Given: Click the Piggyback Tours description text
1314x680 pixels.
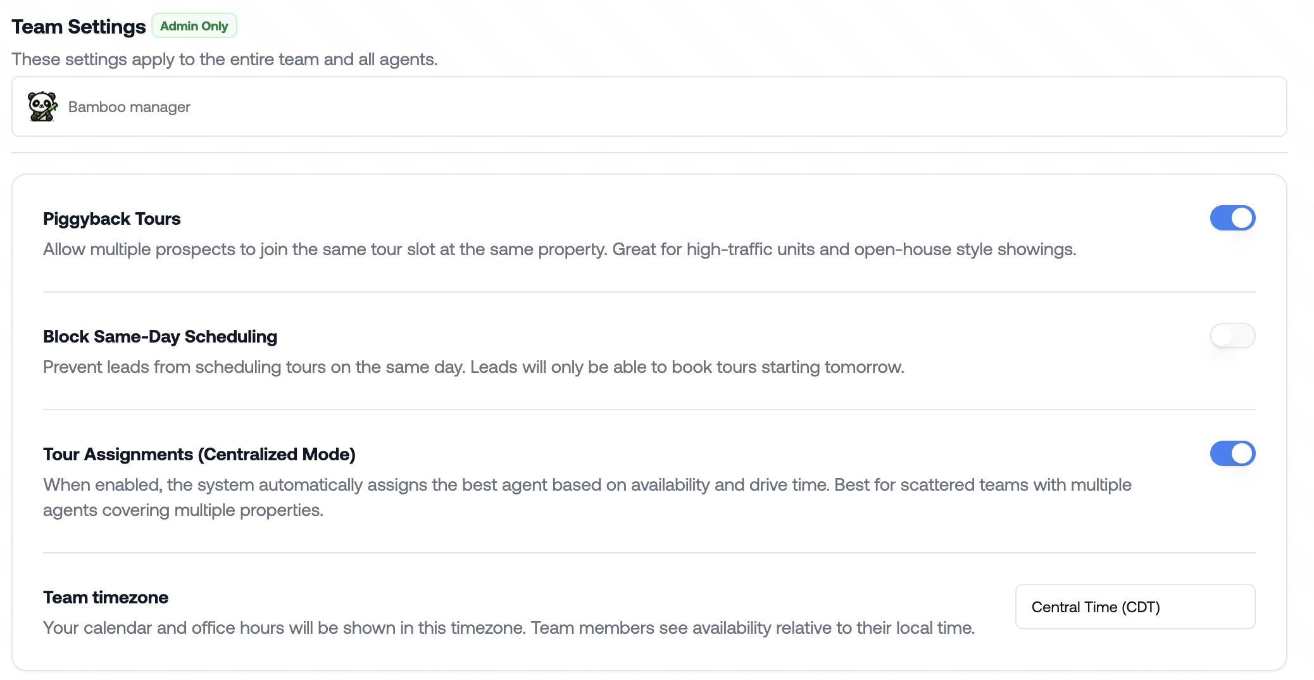Looking at the screenshot, I should tap(560, 249).
